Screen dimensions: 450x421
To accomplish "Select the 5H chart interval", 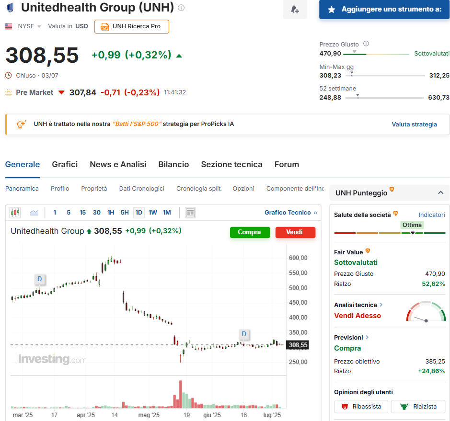I will click(125, 213).
